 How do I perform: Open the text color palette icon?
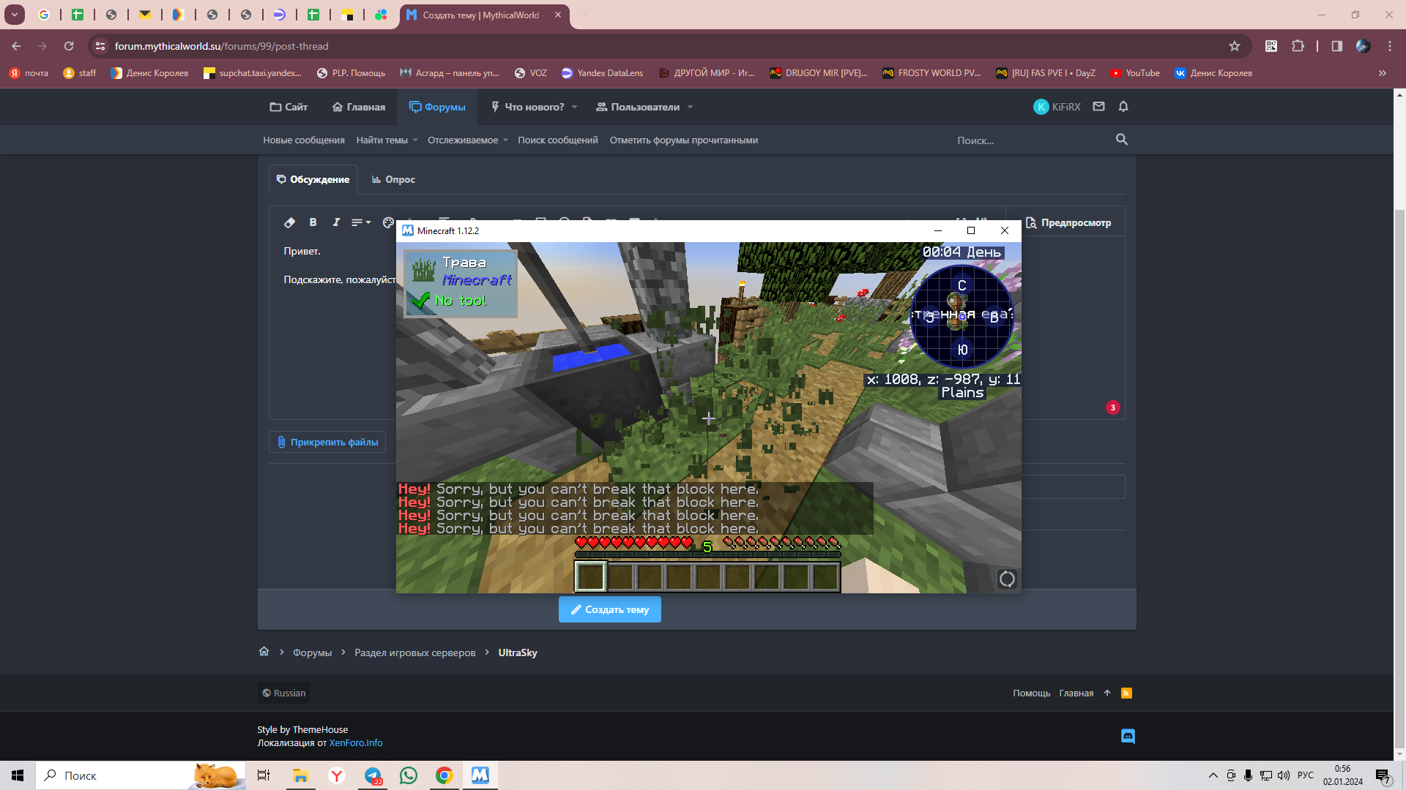tap(388, 222)
